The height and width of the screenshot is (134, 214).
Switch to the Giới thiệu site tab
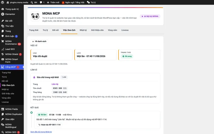click(x=97, y=30)
